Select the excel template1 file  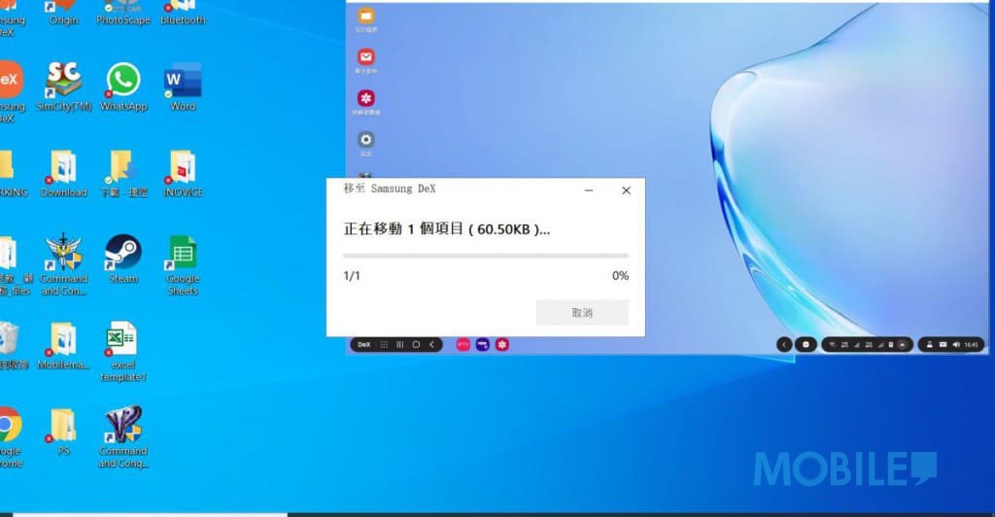123,352
